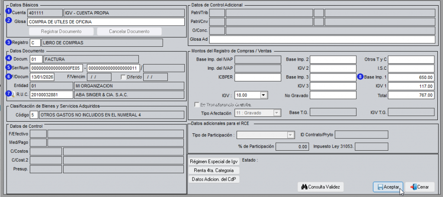Click the document number field ending 0011
Viewport: 443px width, 197px height.
click(114, 68)
